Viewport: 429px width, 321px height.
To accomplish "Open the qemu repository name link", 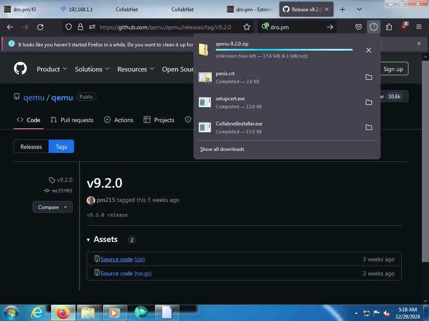I will (62, 97).
